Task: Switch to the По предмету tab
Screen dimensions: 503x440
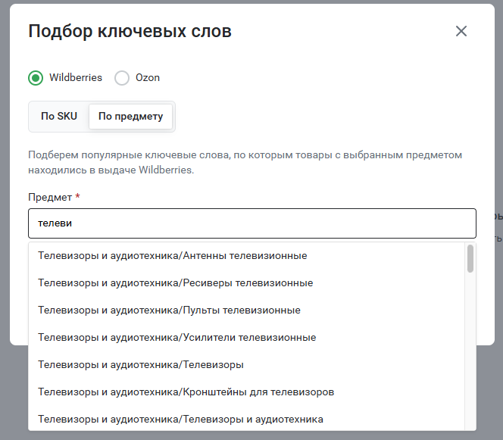Action: (130, 116)
